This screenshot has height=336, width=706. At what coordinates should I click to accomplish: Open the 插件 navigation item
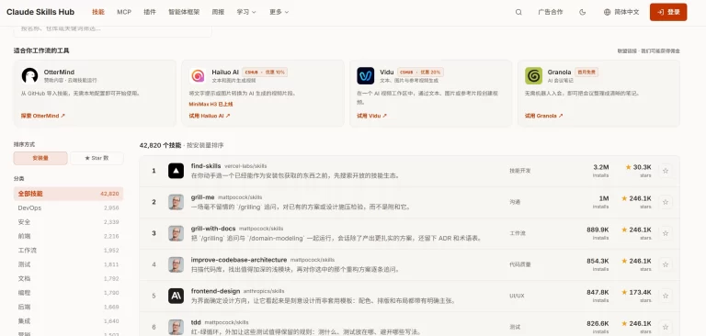(150, 12)
